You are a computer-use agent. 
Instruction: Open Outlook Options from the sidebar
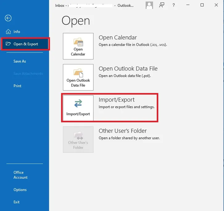(x=20, y=190)
